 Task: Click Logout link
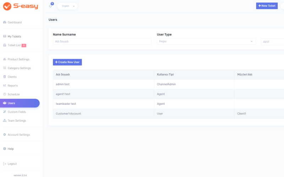pos(12,164)
